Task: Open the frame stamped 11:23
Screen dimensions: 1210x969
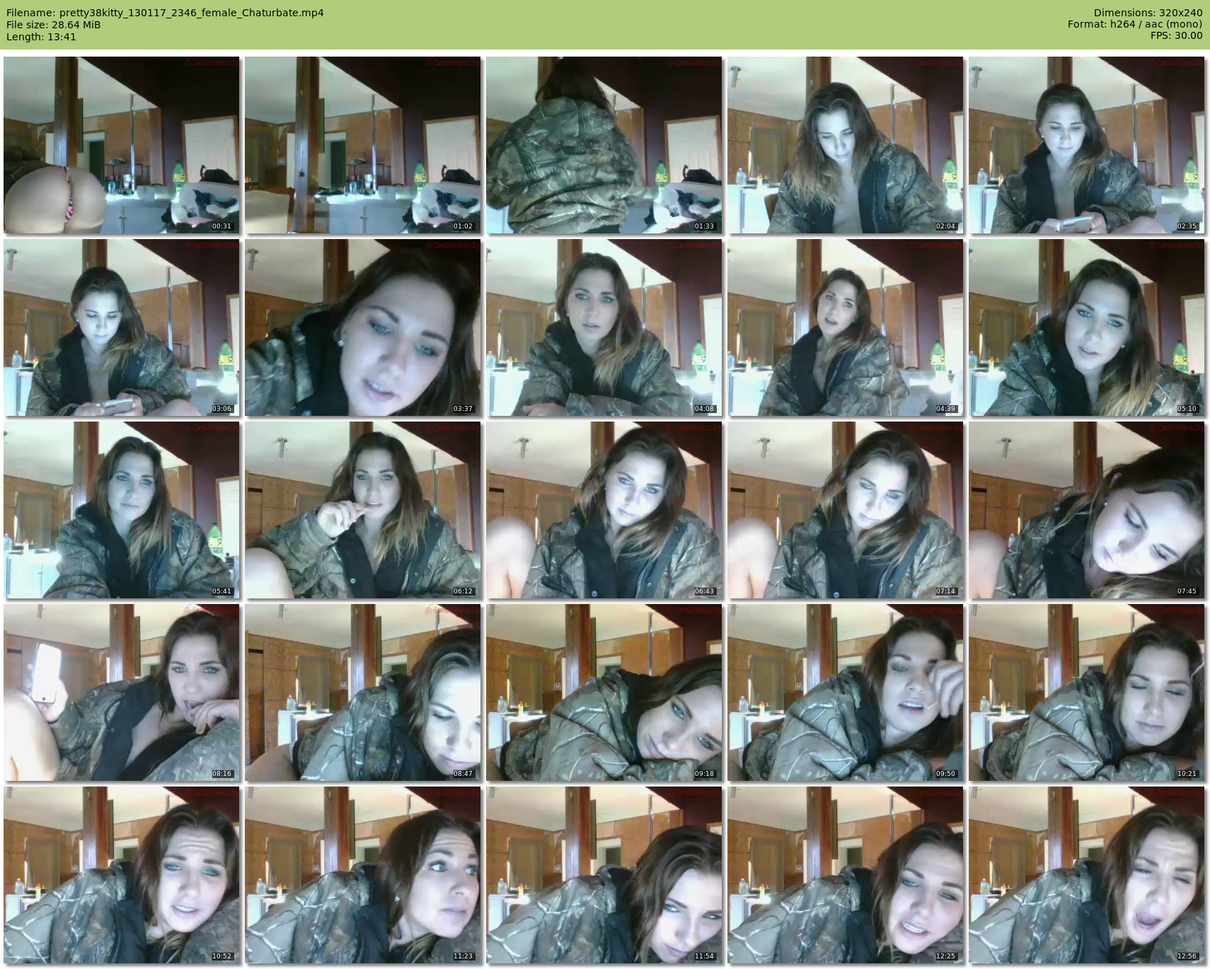Action: click(x=363, y=875)
